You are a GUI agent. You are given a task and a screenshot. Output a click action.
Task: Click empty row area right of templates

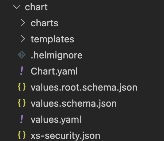point(119,39)
